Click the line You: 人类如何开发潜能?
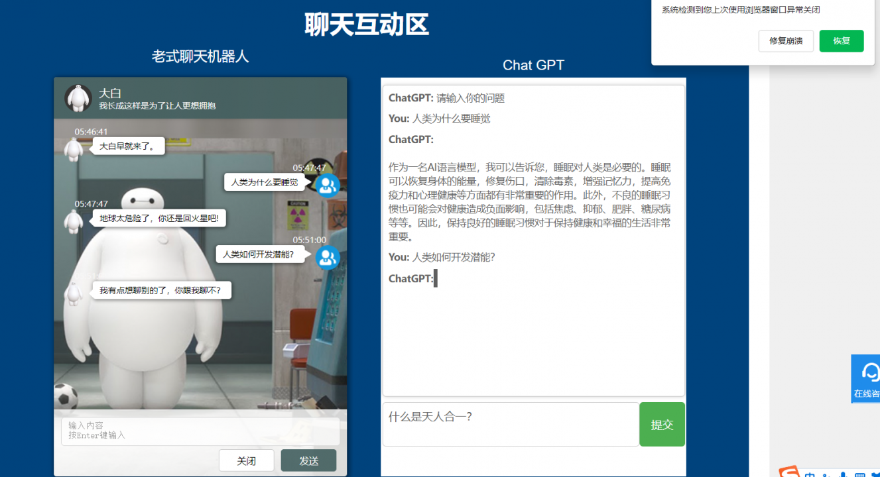Screen dimensions: 880x477 click(x=442, y=257)
